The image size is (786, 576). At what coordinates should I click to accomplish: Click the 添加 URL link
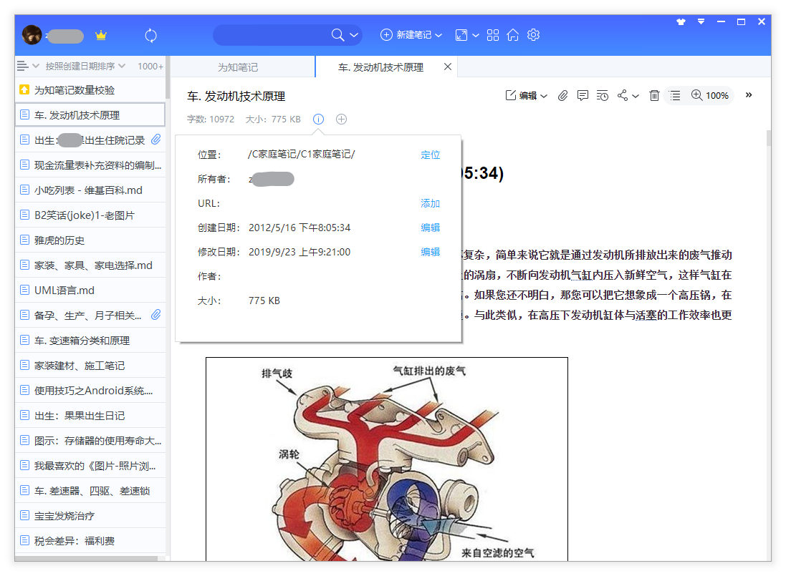click(x=430, y=203)
